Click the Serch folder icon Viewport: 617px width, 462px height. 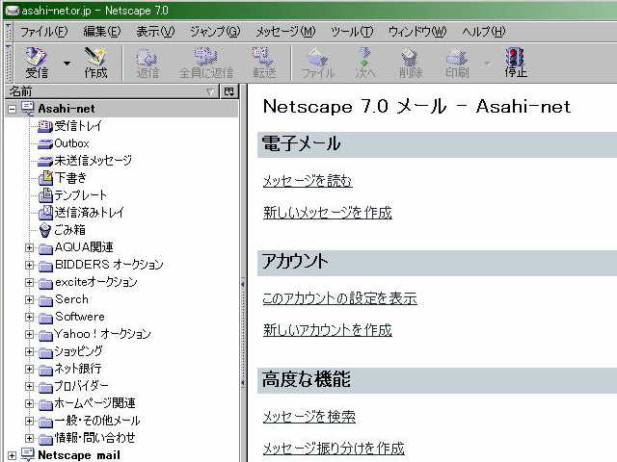(x=45, y=300)
